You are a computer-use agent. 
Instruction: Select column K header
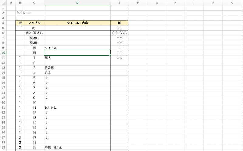pyautogui.click(x=232, y=3)
